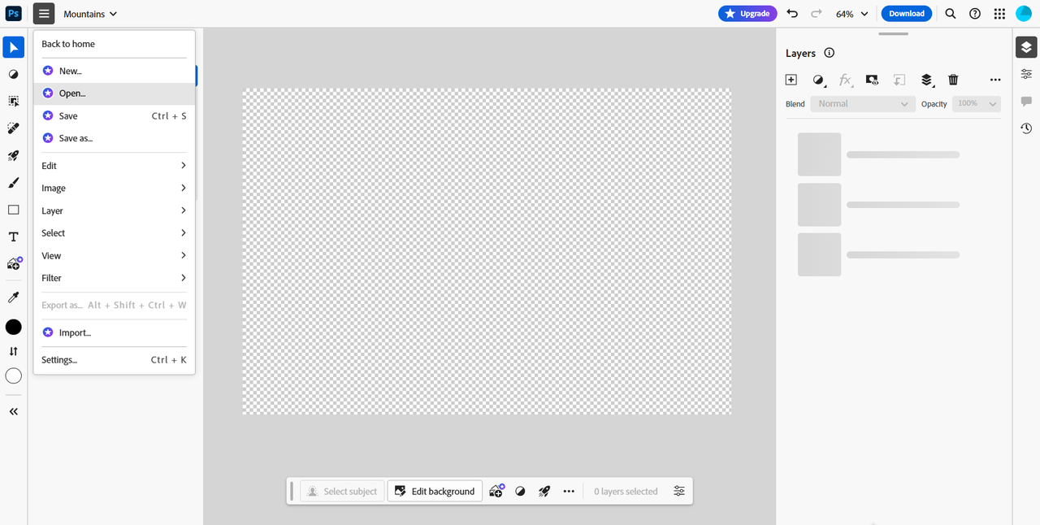Image resolution: width=1040 pixels, height=525 pixels.
Task: Expand the Edit submenu
Action: [115, 166]
